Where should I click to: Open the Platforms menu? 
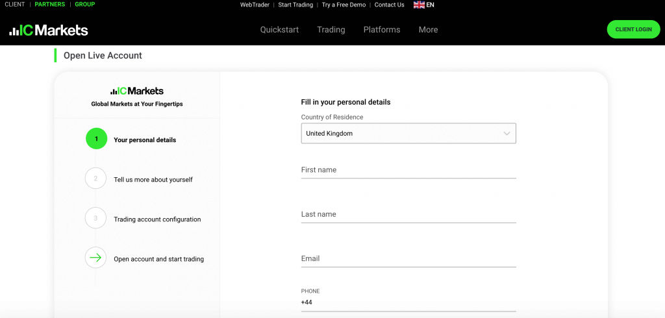pyautogui.click(x=382, y=30)
